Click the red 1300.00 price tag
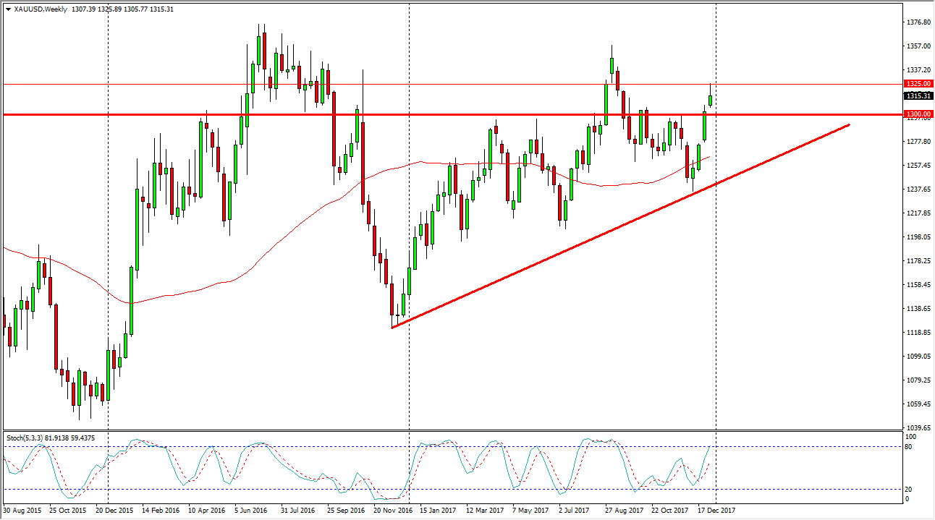935x520 pixels. (917, 114)
